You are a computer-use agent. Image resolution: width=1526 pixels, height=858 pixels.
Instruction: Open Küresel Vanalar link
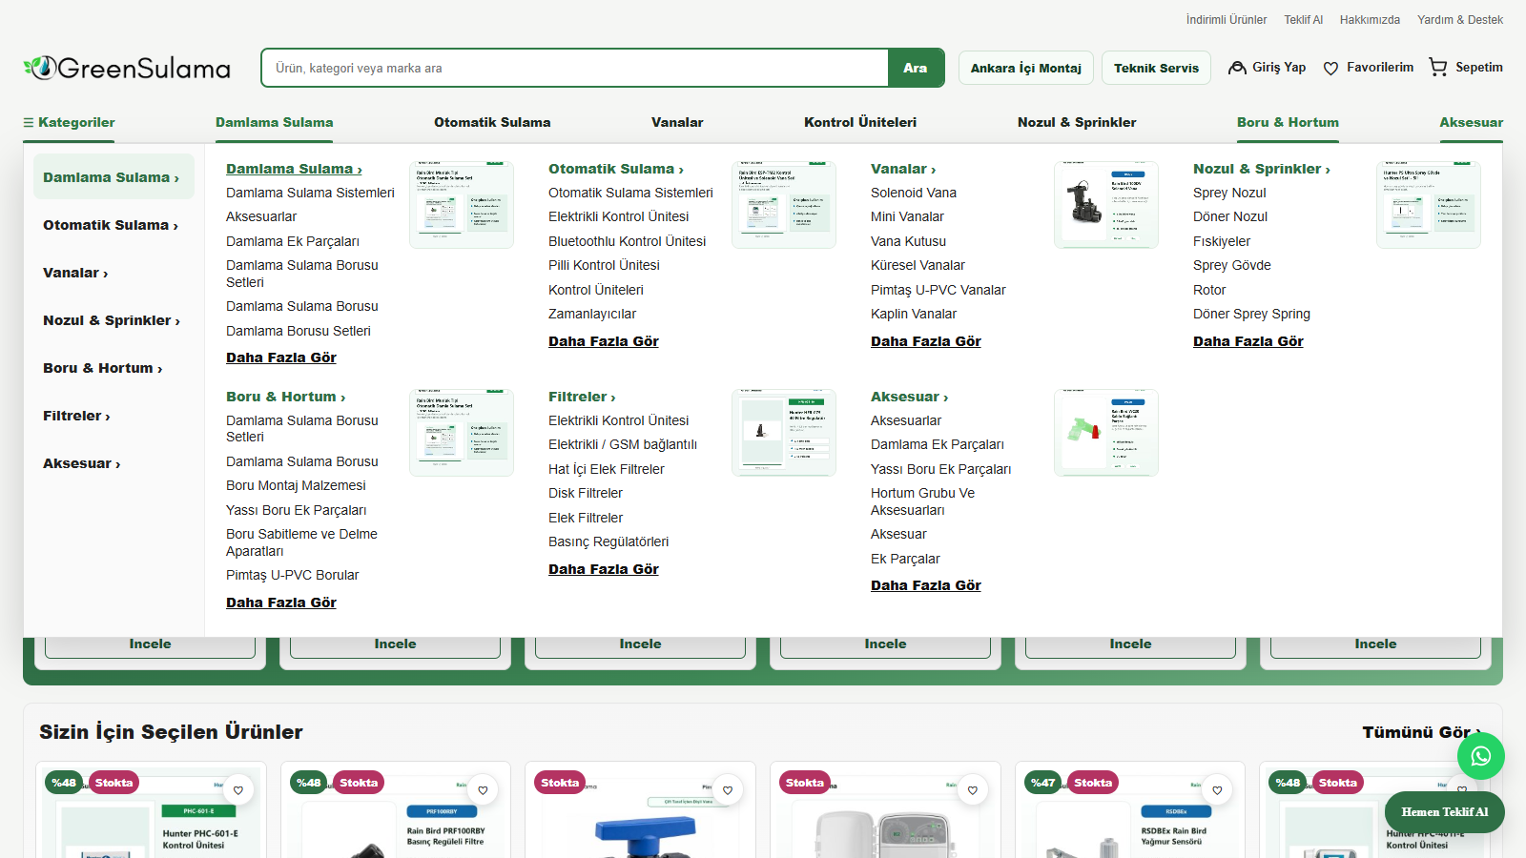click(918, 265)
